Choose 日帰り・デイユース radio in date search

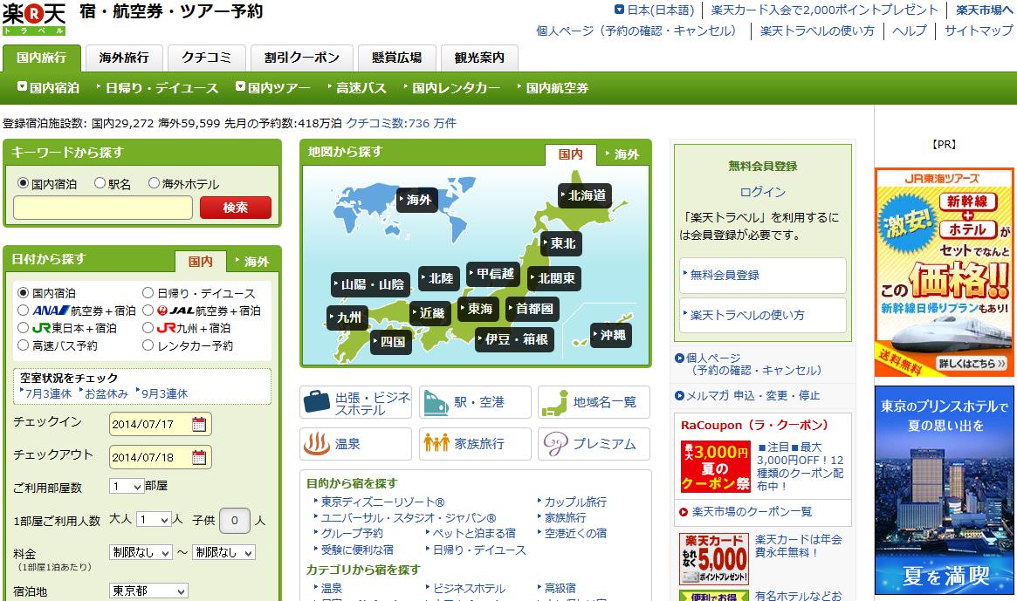148,293
